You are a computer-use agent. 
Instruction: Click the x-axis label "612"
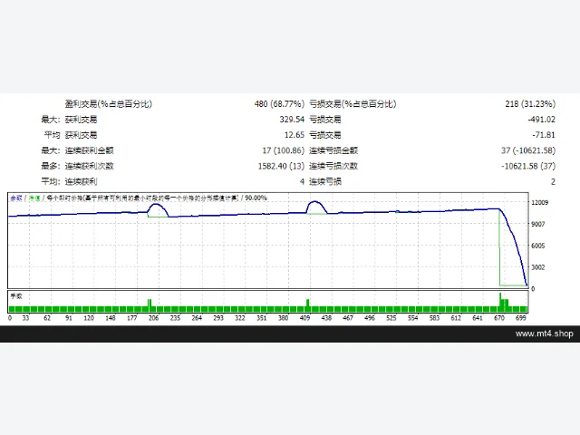456,318
